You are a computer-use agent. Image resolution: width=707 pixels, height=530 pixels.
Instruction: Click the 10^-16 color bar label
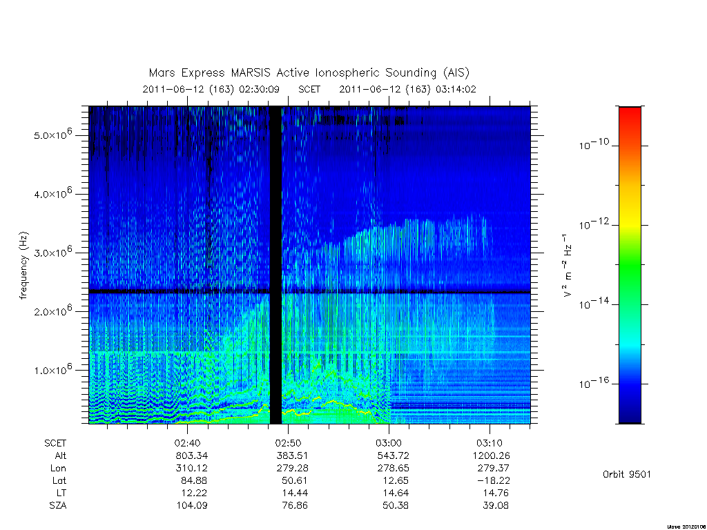(x=594, y=383)
